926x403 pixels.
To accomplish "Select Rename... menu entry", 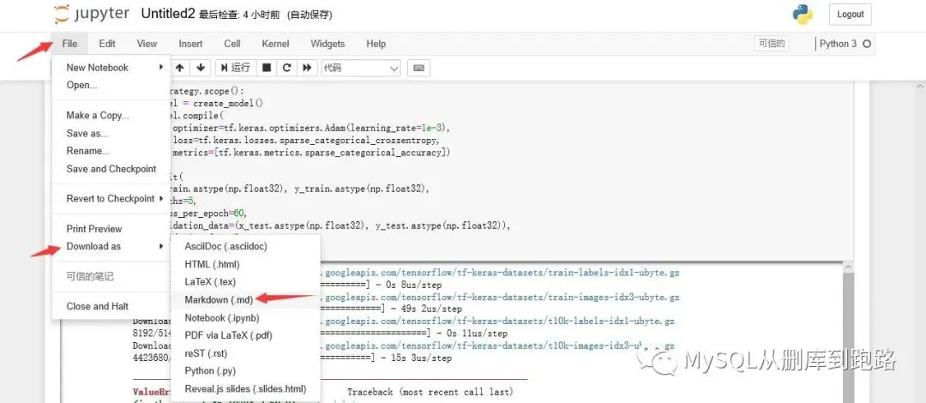I will point(111,151).
